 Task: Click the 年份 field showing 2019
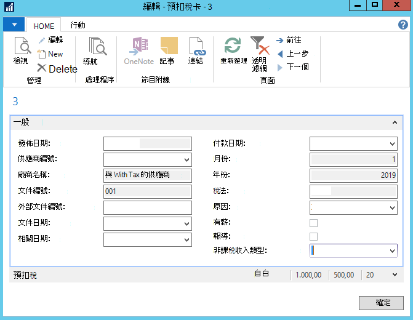[x=353, y=175]
